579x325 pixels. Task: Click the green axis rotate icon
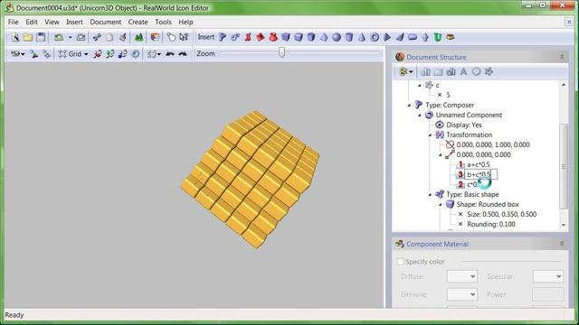click(109, 54)
